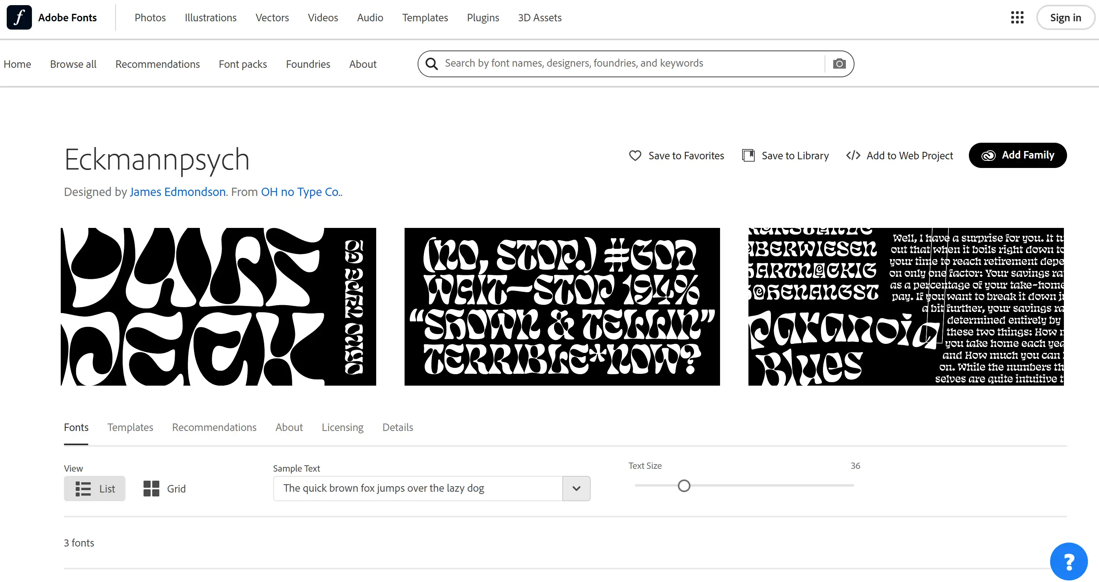This screenshot has height=582, width=1099.
Task: Click the Text Size value 36
Action: (x=855, y=466)
